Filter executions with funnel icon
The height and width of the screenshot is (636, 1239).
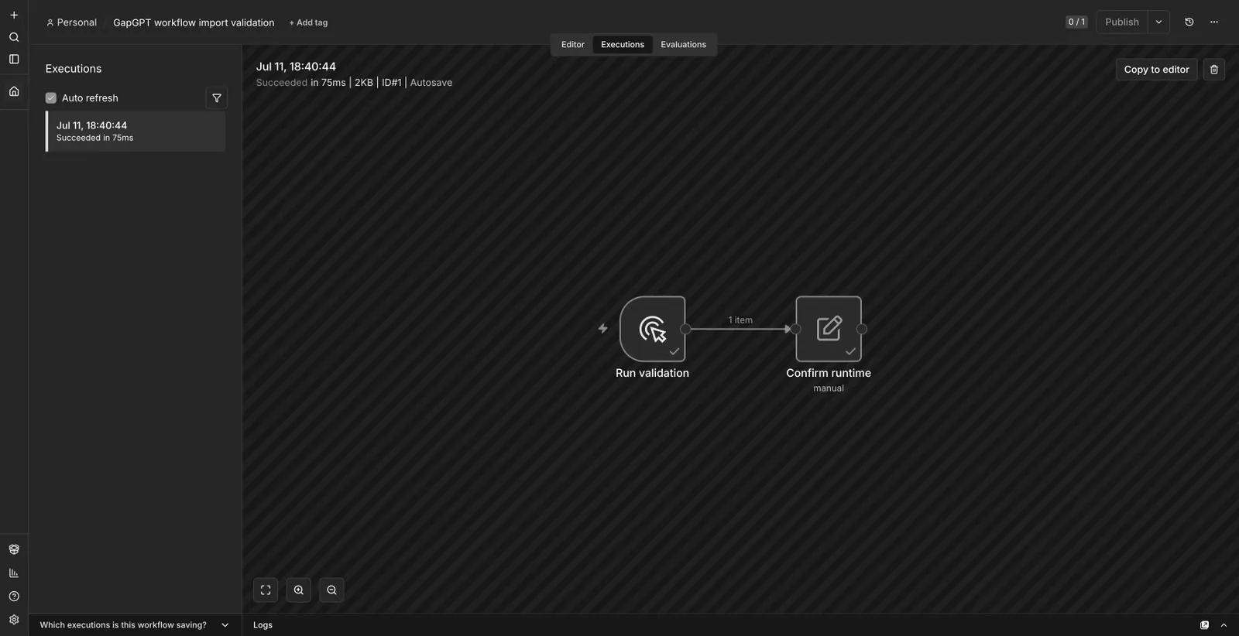click(x=217, y=98)
